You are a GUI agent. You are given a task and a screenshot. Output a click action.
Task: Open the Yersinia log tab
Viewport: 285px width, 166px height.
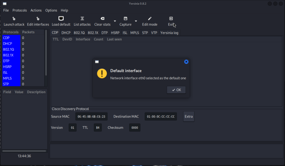(169, 33)
